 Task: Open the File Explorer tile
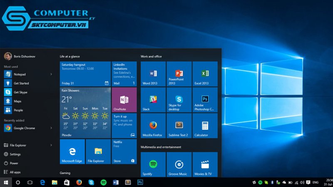click(98, 152)
